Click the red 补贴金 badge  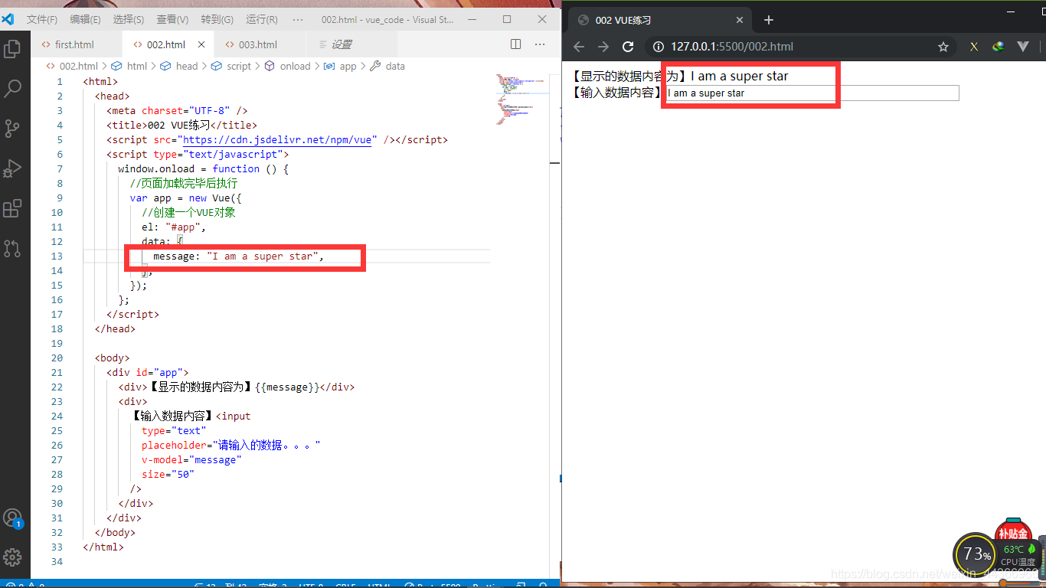click(x=1012, y=531)
